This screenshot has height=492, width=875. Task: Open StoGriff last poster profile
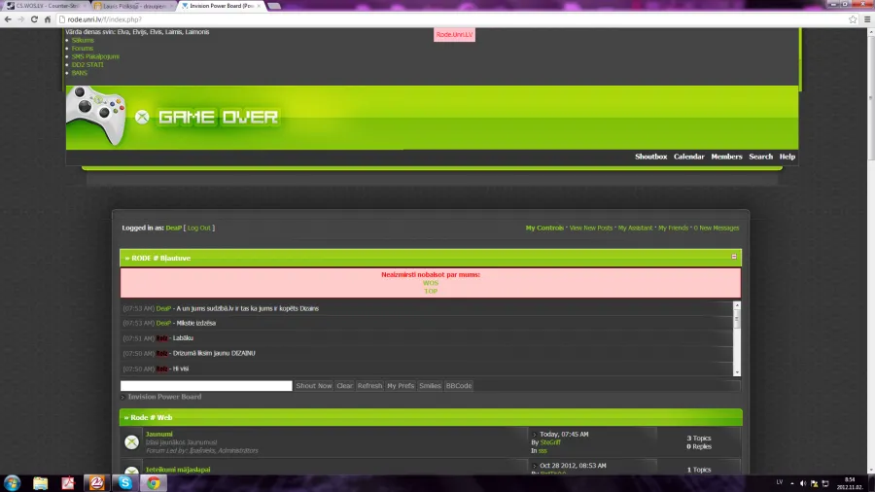[550, 442]
